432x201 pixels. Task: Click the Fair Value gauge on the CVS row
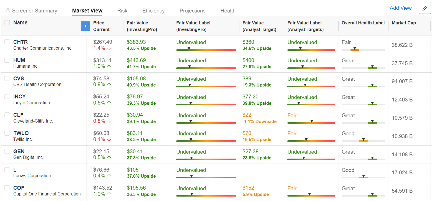[x=206, y=86]
